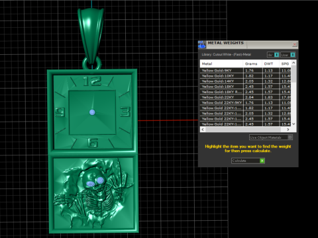Click the scroll down arrow in the metals list
Screen dimensions: 318x238
[x=293, y=124]
